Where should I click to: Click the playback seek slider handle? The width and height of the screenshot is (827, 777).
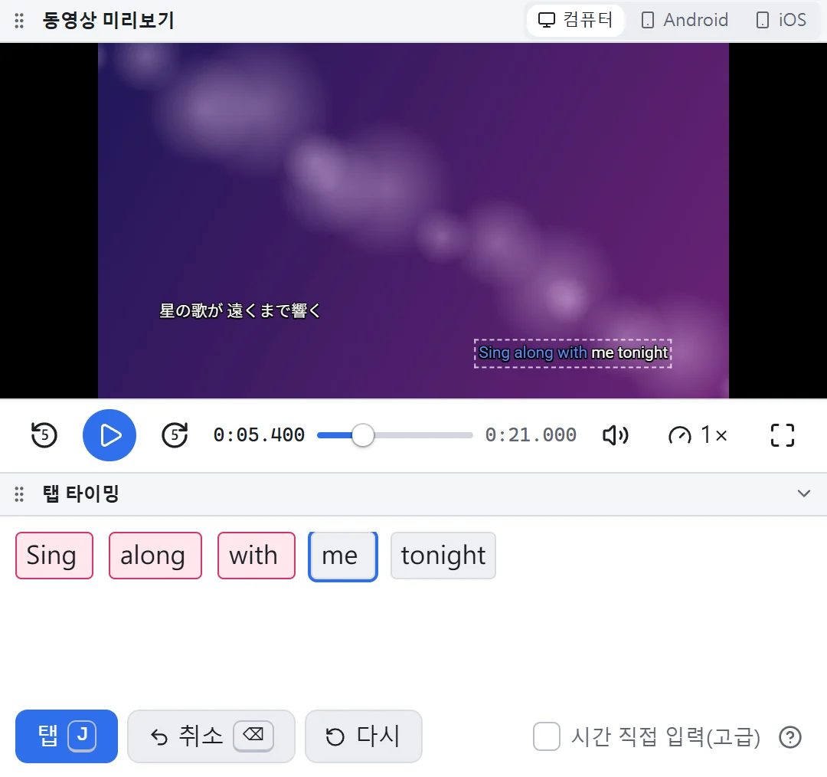[363, 435]
